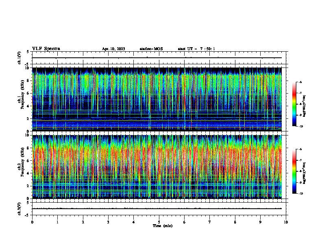
Task: Select the "ch.3(V)" axis label
Action: [x=20, y=209]
